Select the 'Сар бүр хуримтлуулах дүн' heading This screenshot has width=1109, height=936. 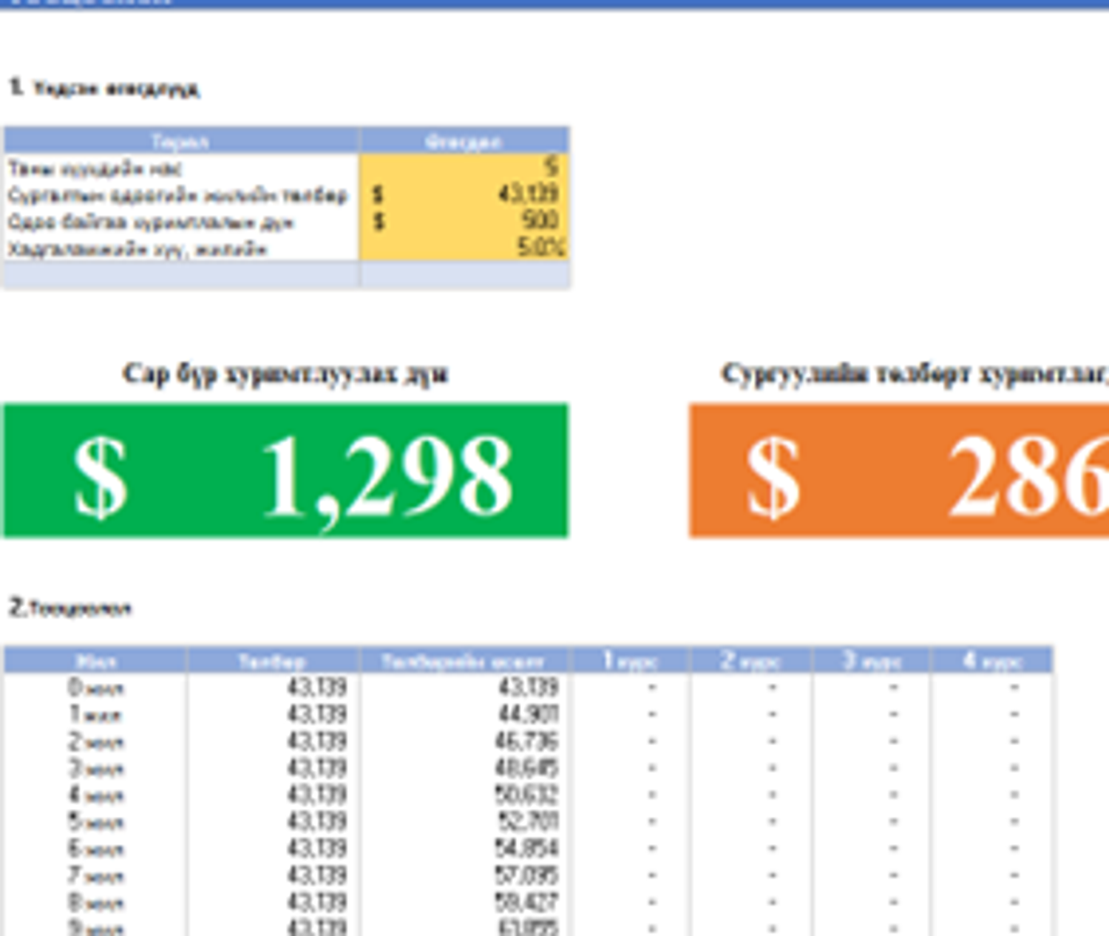285,374
